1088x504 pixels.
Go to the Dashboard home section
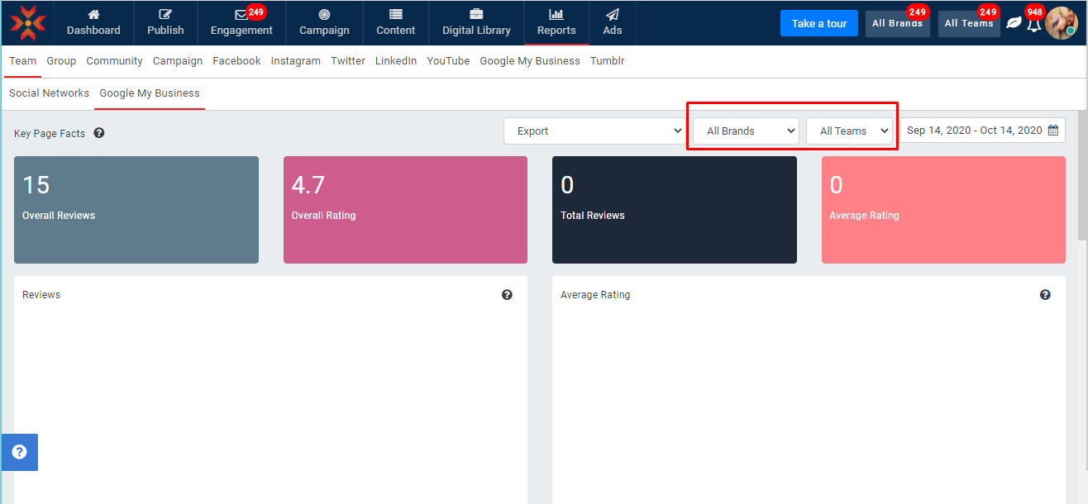click(x=93, y=22)
